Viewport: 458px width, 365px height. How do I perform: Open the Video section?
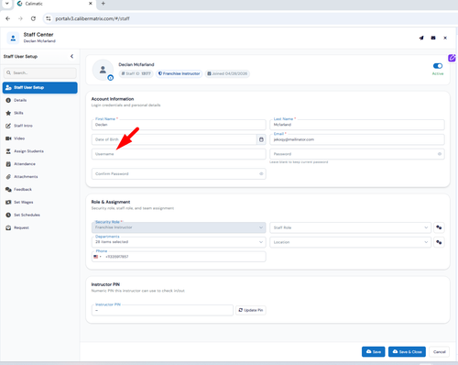[19, 138]
